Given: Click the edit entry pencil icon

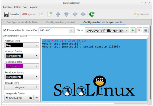Looking at the screenshot, I should coord(41,14).
